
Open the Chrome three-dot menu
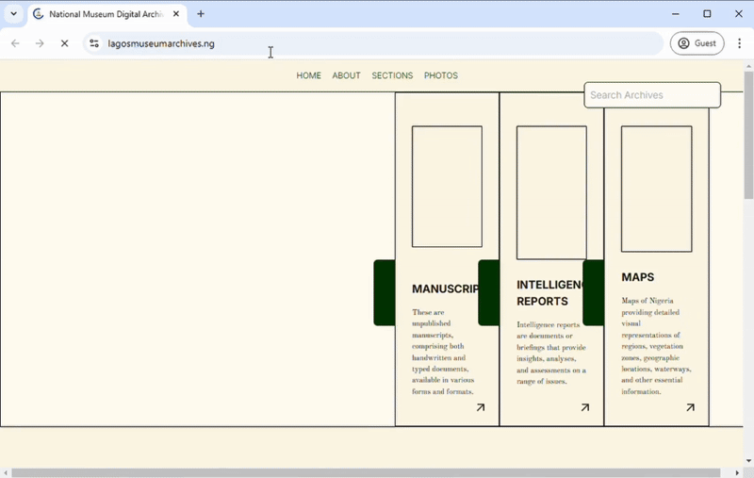(x=739, y=43)
